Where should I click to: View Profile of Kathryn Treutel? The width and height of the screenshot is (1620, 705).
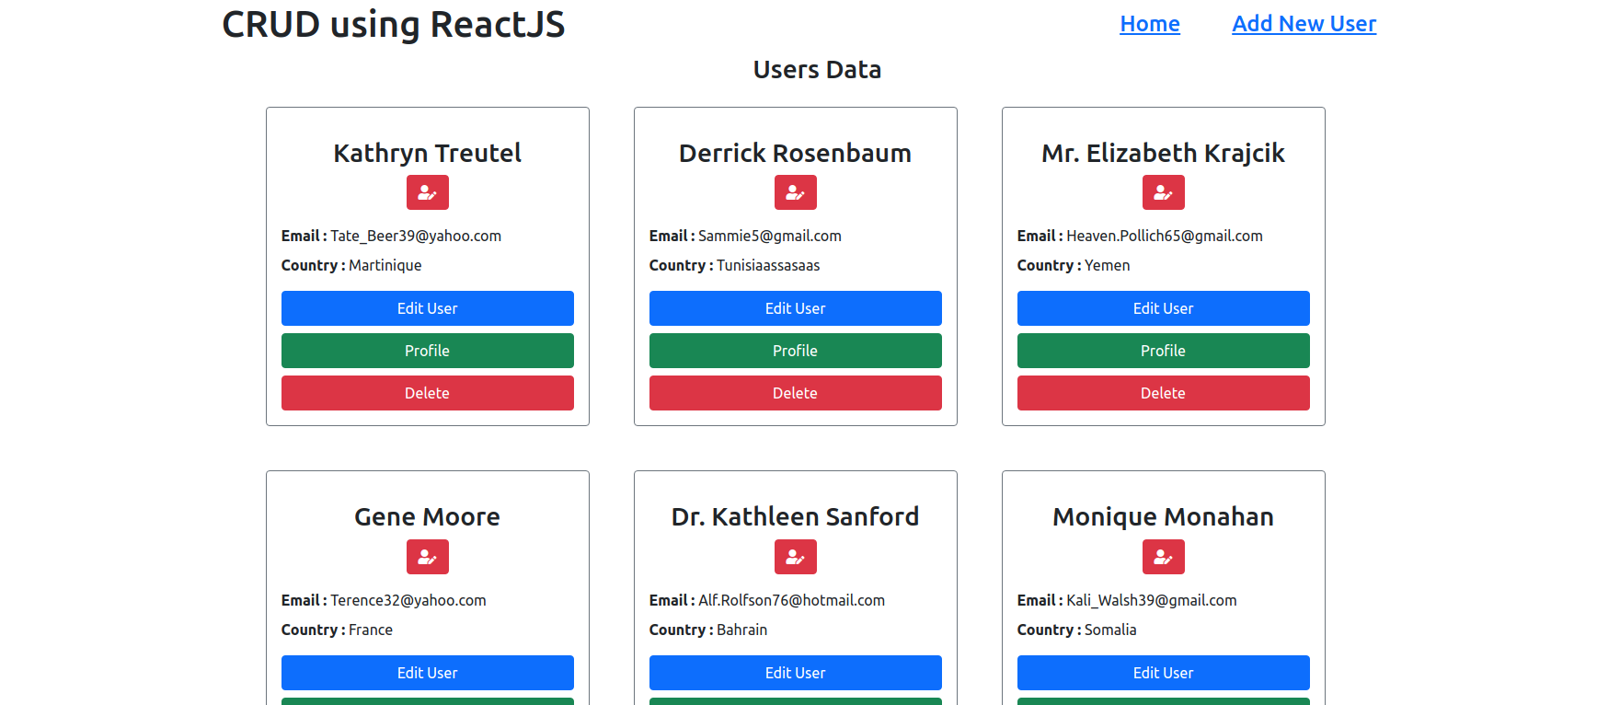point(428,351)
